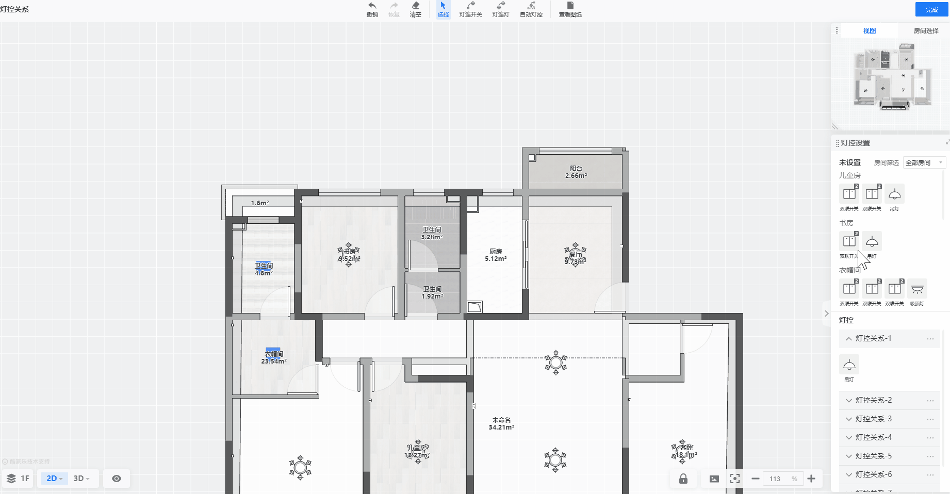Select the 视图 tab
The width and height of the screenshot is (950, 494).
tap(870, 31)
